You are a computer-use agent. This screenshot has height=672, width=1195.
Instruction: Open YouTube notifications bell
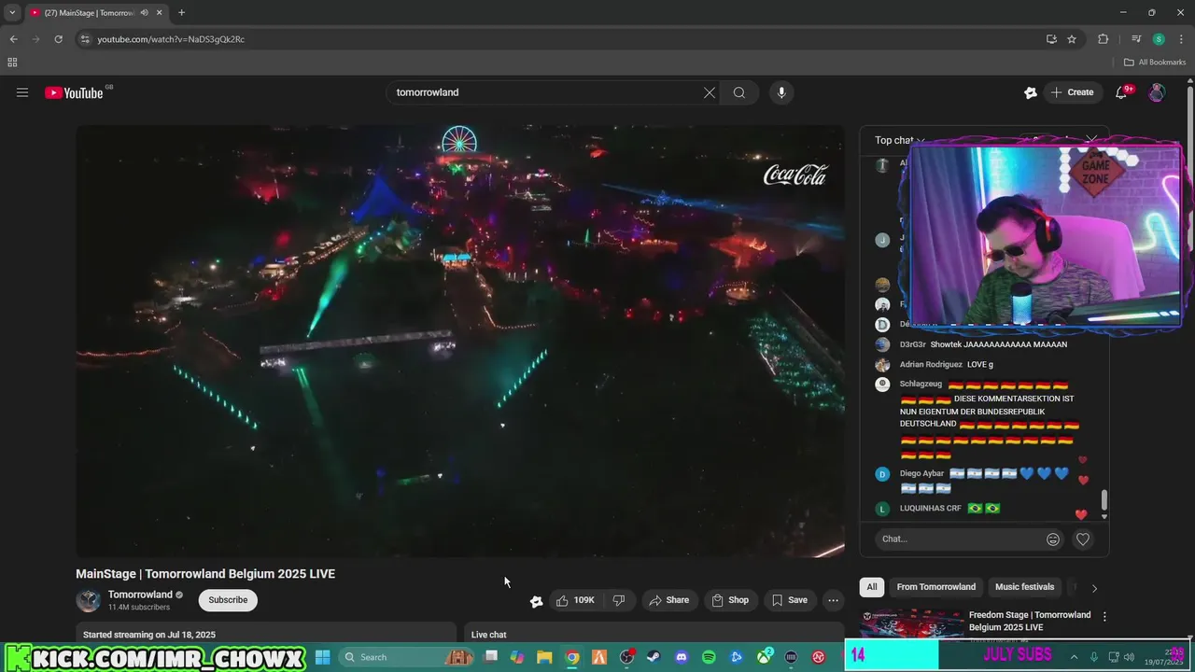coord(1121,92)
